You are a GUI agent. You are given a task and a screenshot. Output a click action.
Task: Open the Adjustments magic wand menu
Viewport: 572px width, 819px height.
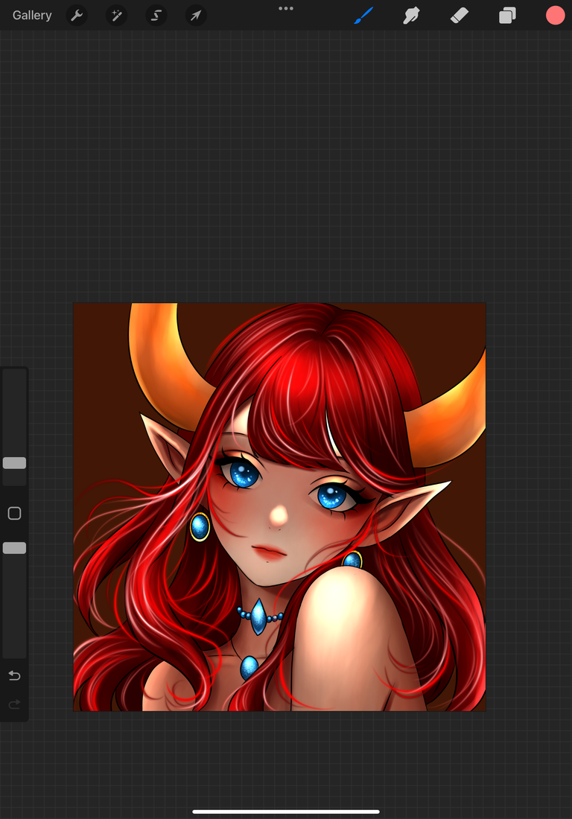tap(116, 15)
